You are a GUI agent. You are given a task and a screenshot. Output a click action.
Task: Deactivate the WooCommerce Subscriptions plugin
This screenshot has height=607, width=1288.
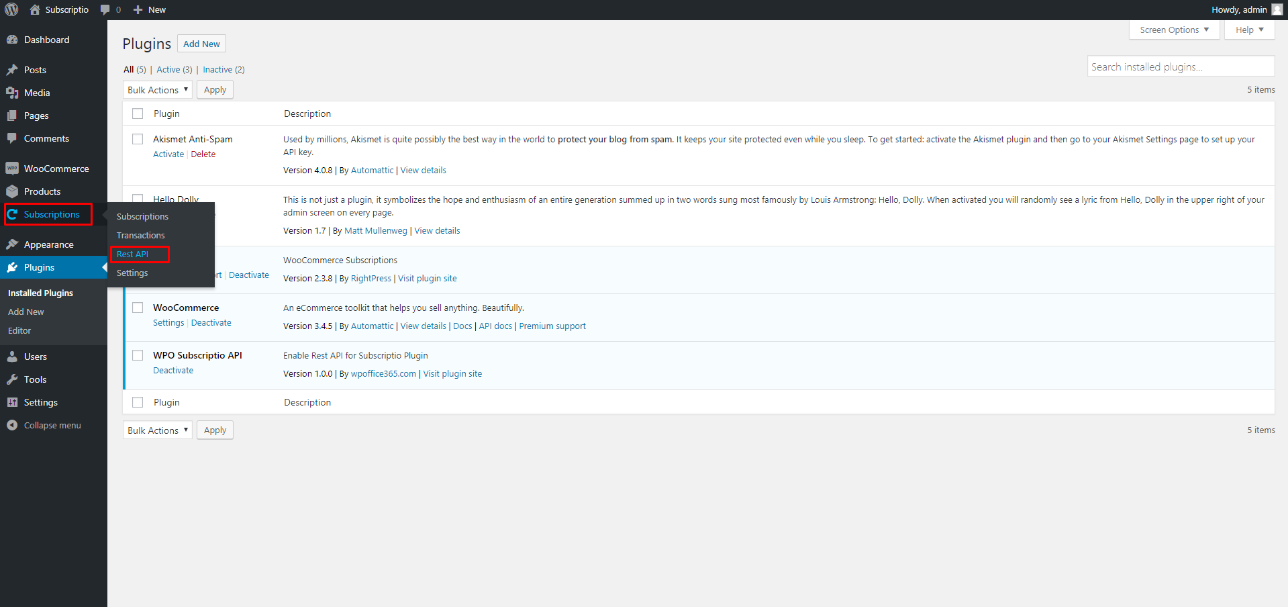click(x=249, y=275)
